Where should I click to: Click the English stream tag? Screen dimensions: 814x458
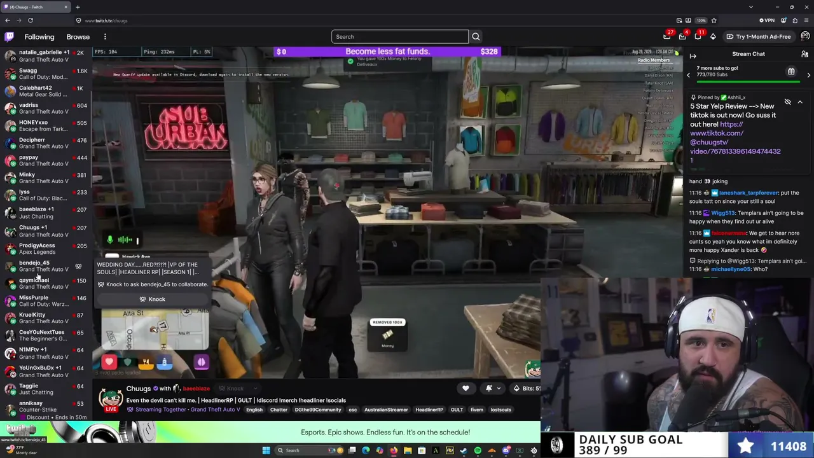click(254, 410)
